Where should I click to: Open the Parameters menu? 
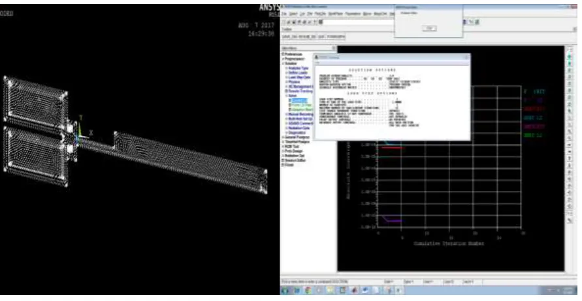coord(353,14)
